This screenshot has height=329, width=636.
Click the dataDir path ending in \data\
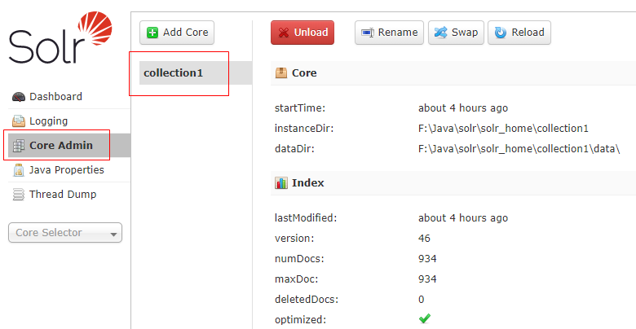click(x=519, y=149)
